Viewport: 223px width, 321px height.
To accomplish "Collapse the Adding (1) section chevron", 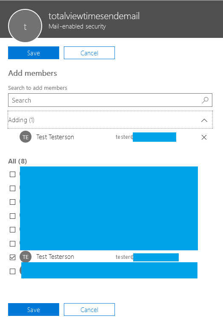I will [x=204, y=120].
